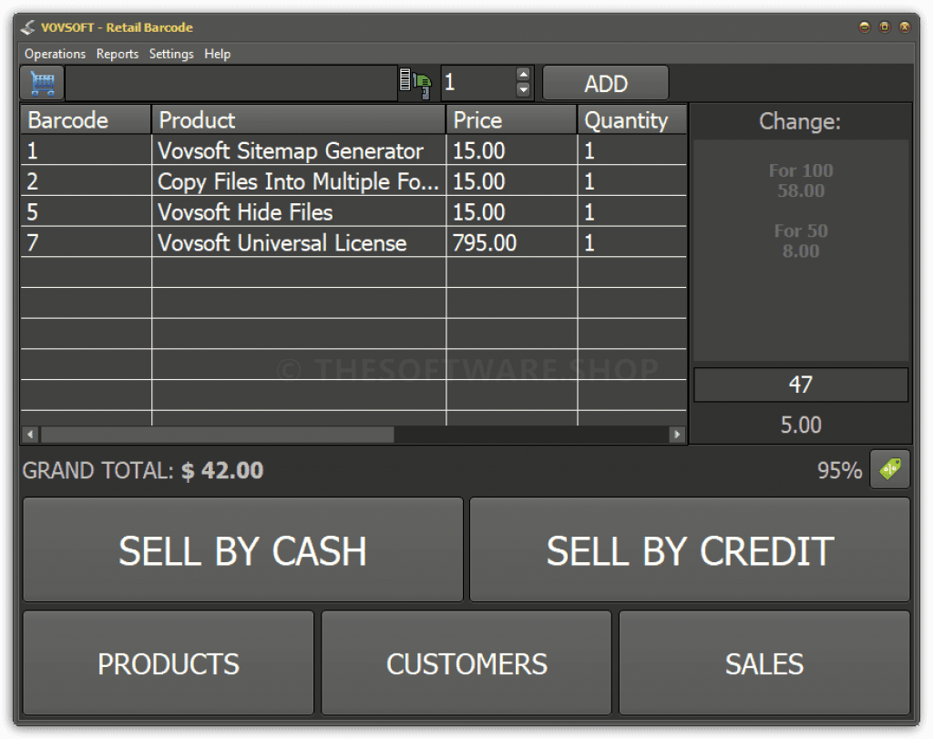Click the Quantity column header
Screen dimensions: 933x739
click(632, 120)
